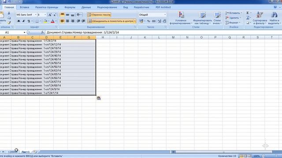Open font name MS Sans Serif dropdown
Screen dimensions: 282x158
(x=36, y=14)
